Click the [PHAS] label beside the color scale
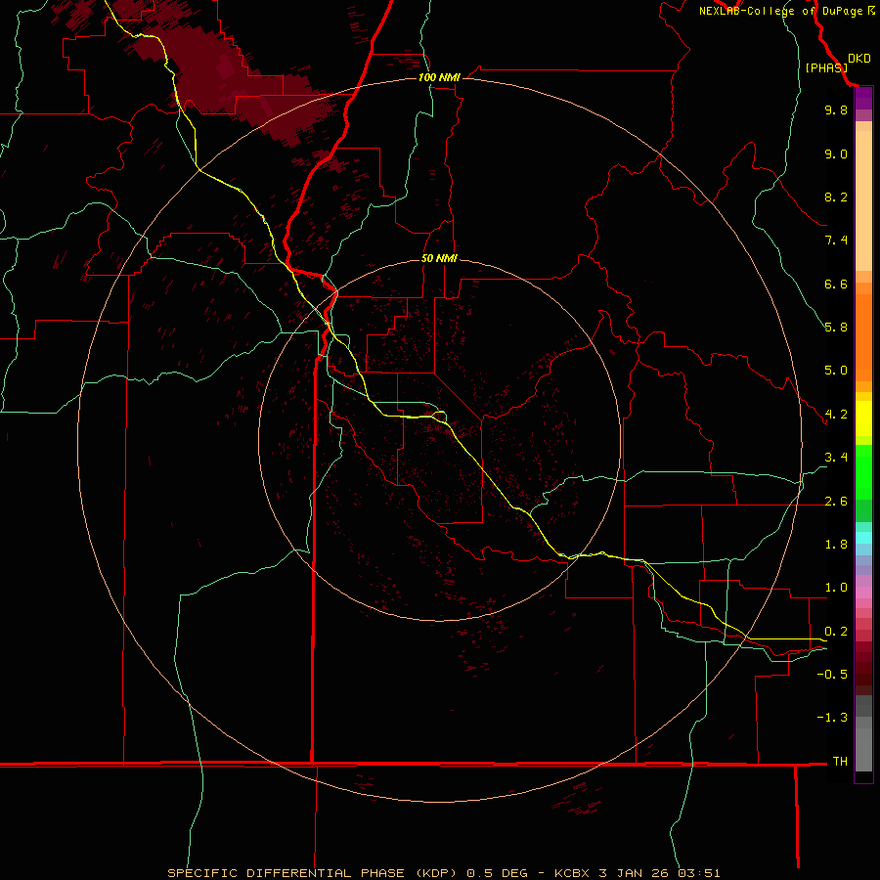This screenshot has width=880, height=880. (826, 67)
